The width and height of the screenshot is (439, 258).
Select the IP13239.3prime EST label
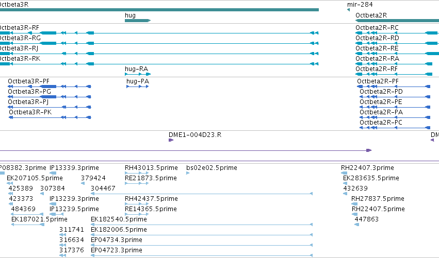(x=74, y=199)
